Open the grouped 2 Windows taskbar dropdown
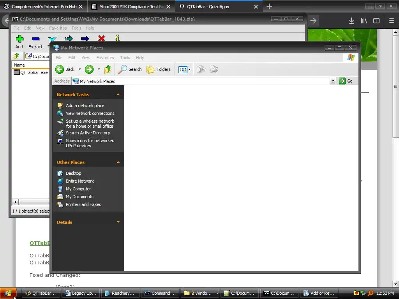 click(217, 293)
